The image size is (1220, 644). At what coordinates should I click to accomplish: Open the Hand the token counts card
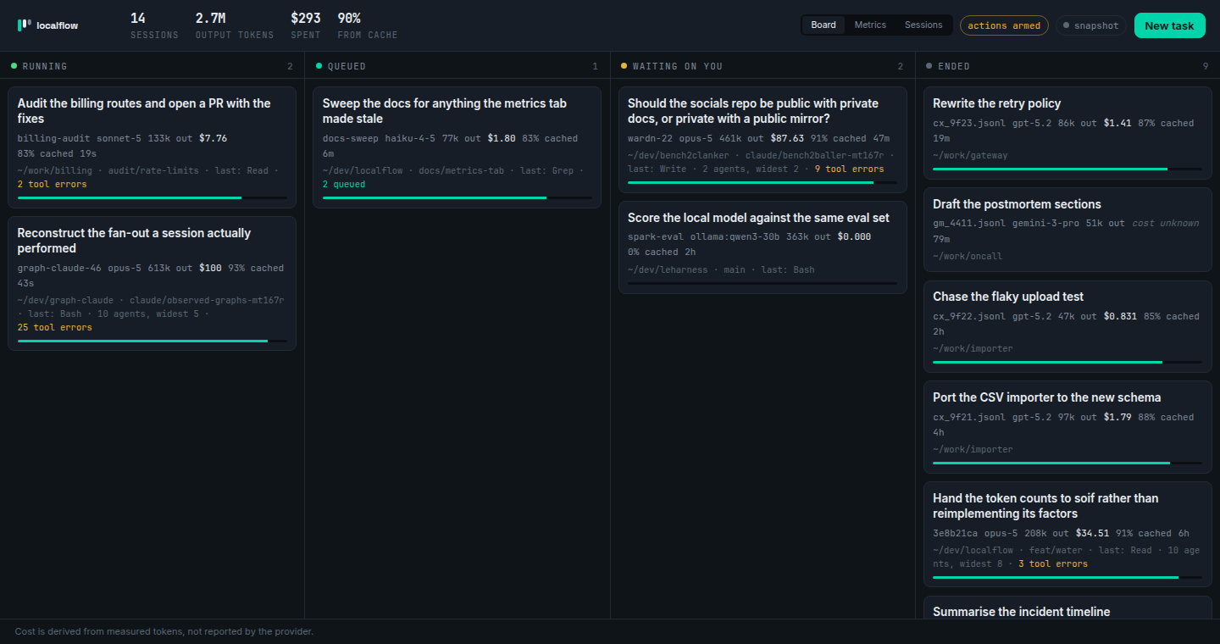coord(1067,535)
